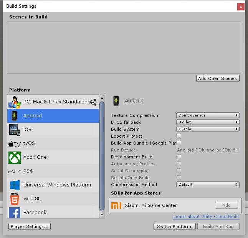Click the SDKs for App Stores heading
Image resolution: width=248 pixels, height=238 pixels.
[x=136, y=193]
